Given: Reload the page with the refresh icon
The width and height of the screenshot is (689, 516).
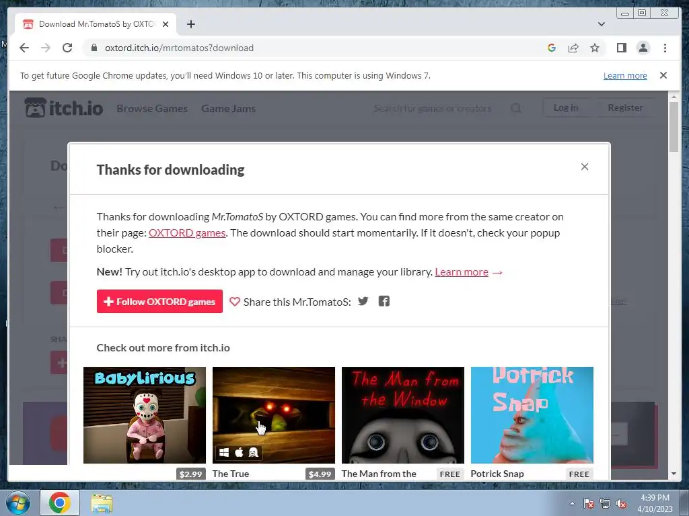Looking at the screenshot, I should tap(67, 48).
